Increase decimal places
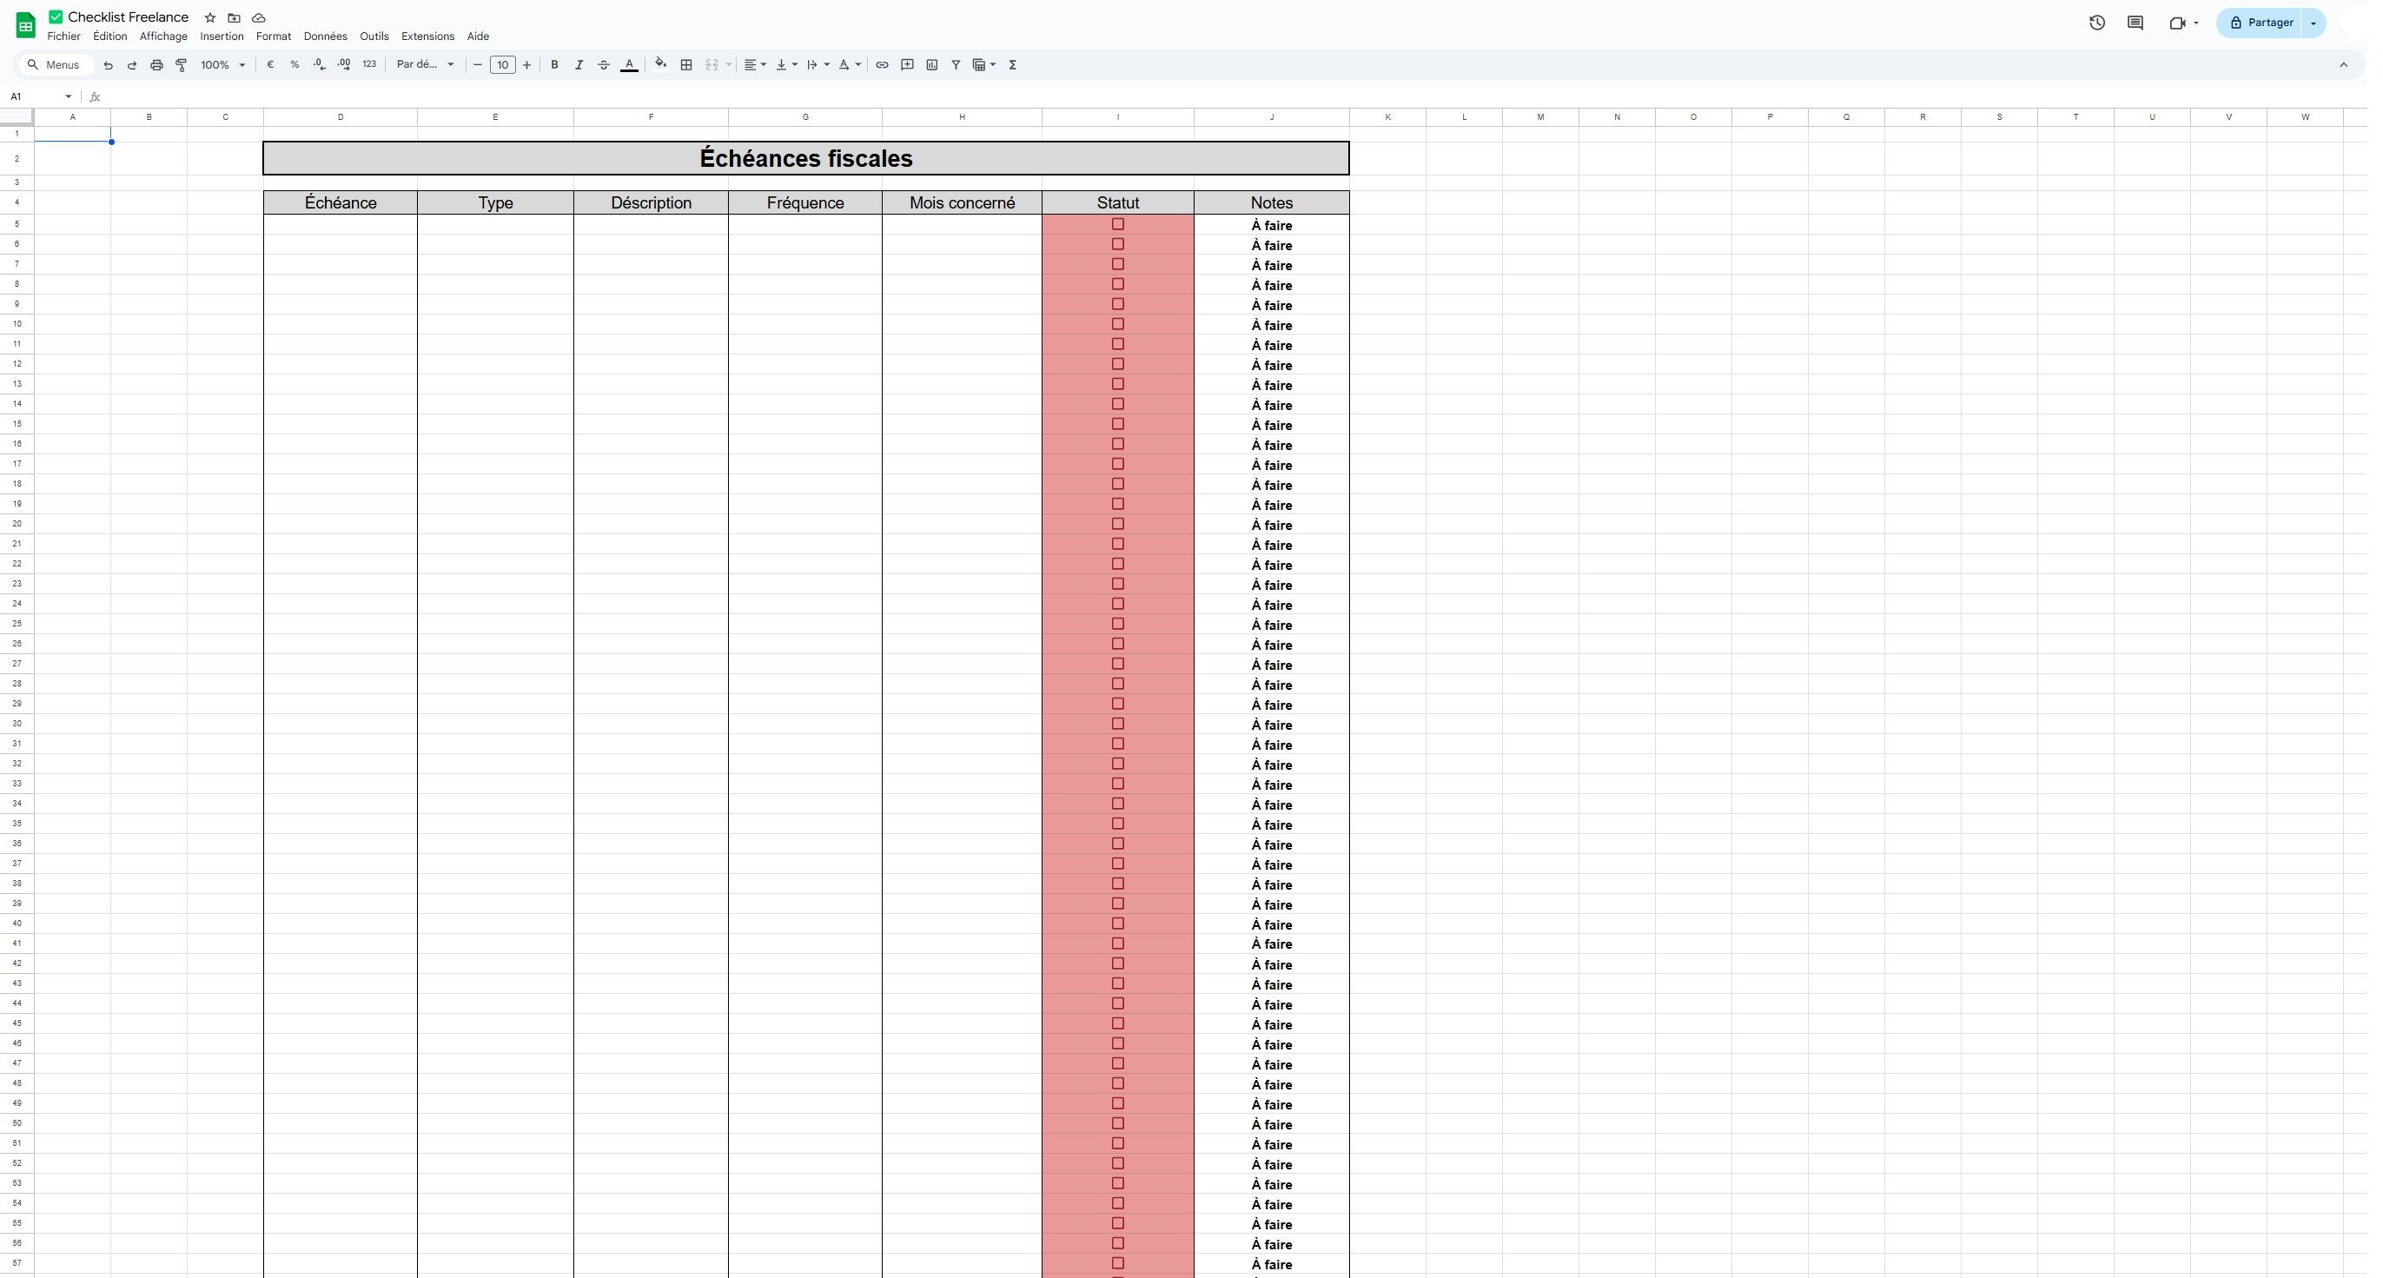 click(344, 65)
